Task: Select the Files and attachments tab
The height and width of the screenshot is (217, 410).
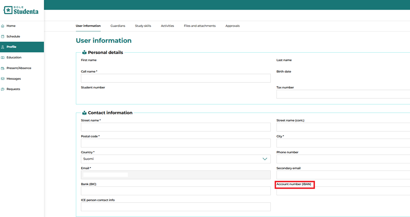Action: click(x=200, y=26)
